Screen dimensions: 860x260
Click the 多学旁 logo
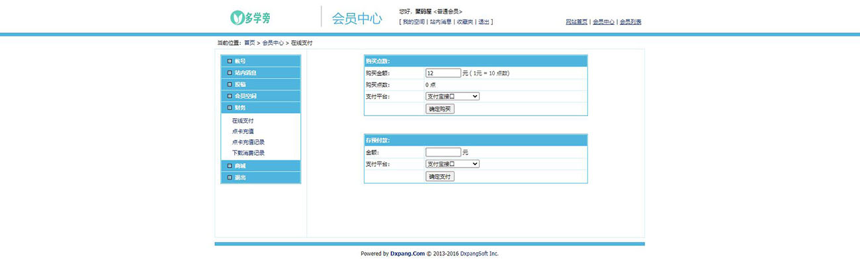click(x=250, y=17)
